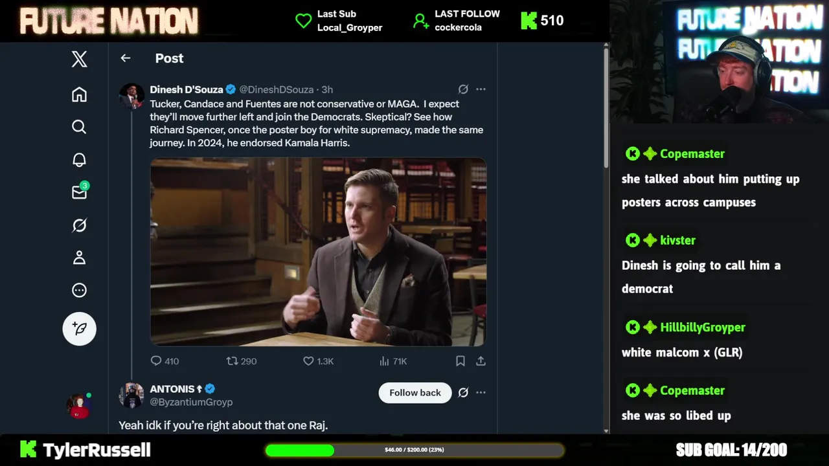Repost the post with 290 reposts
This screenshot has width=829, height=466.
tap(242, 361)
